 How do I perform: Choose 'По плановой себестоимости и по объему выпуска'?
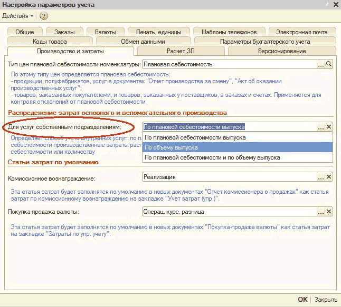pos(212,157)
